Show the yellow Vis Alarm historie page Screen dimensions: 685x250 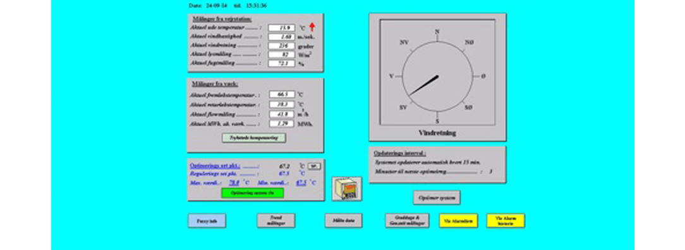coord(506,221)
